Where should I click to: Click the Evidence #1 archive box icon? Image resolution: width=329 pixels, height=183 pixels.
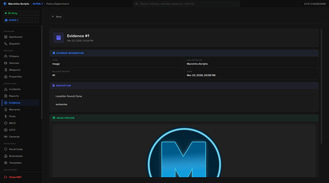tap(59, 38)
